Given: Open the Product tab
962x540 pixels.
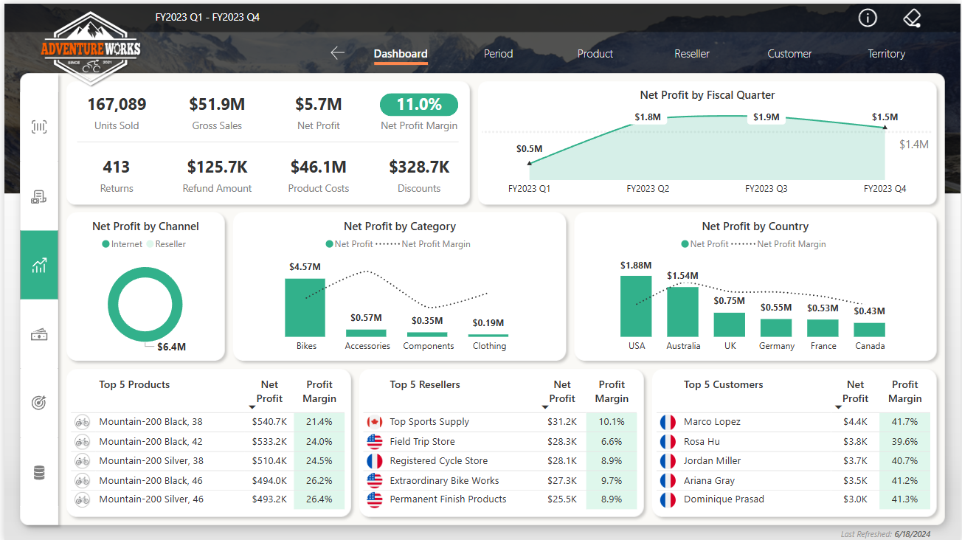Looking at the screenshot, I should tap(595, 54).
